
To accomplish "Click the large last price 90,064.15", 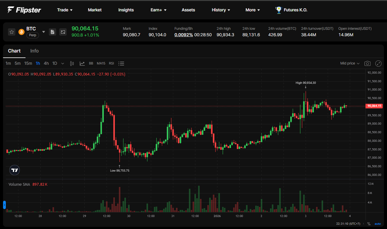I will point(85,28).
